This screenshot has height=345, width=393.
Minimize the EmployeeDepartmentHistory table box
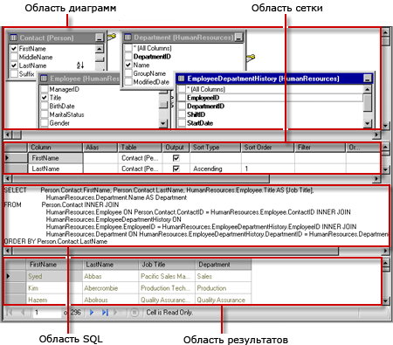tap(368, 79)
